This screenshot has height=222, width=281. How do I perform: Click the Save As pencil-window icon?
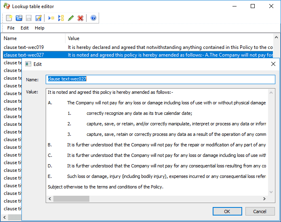pos(38,18)
